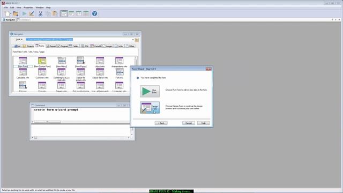Click the Navigator window toolbar icon

tap(64, 13)
